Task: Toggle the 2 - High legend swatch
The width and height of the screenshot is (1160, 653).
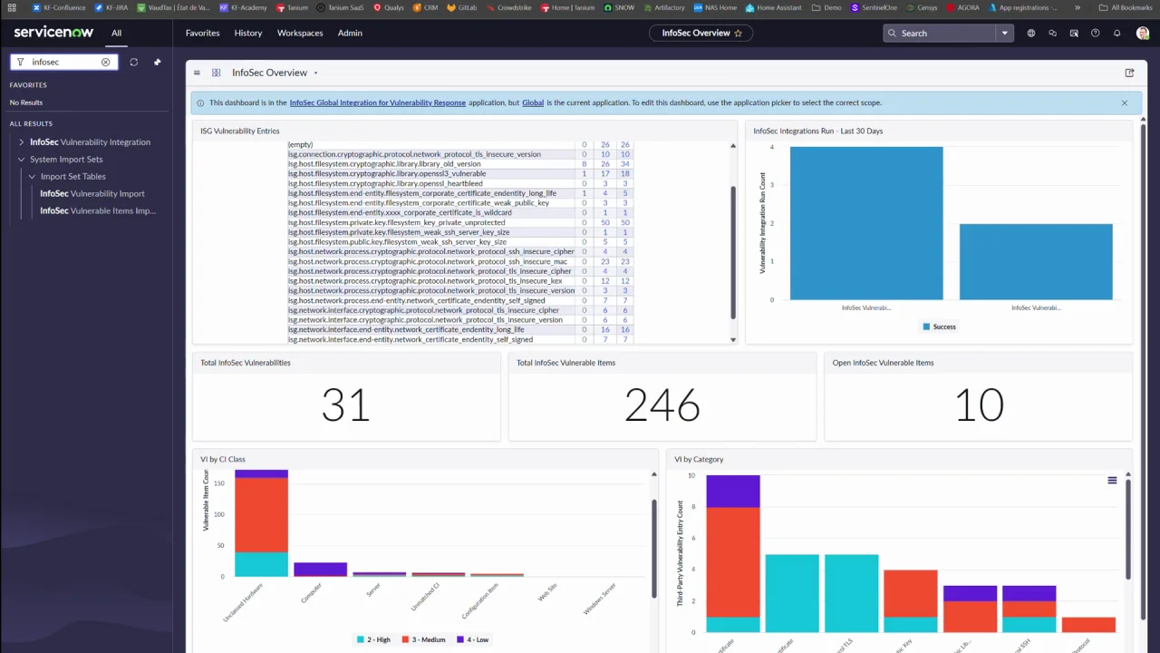Action: coord(361,639)
